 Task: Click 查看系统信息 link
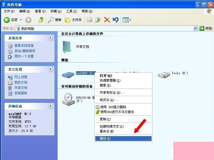tap(24, 46)
